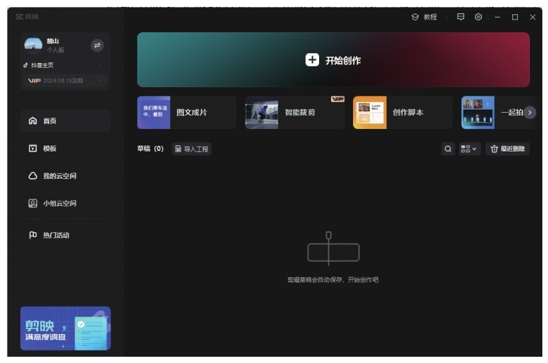Click the 剪映 satisfaction survey banner
Screen dimensions: 548x363
pos(65,328)
